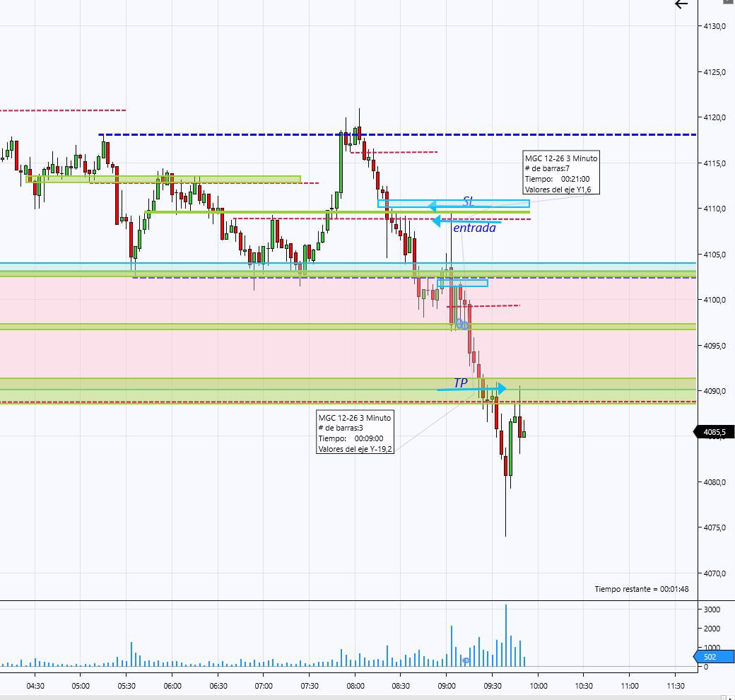Select the current price marker 4085,5
This screenshot has width=735, height=700.
click(714, 432)
